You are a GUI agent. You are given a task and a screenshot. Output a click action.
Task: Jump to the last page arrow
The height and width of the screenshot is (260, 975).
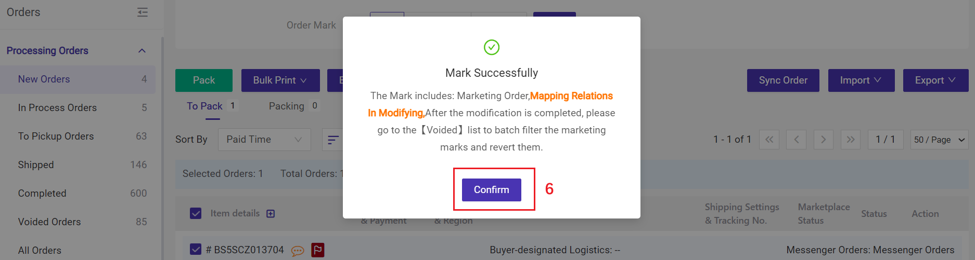coord(851,140)
